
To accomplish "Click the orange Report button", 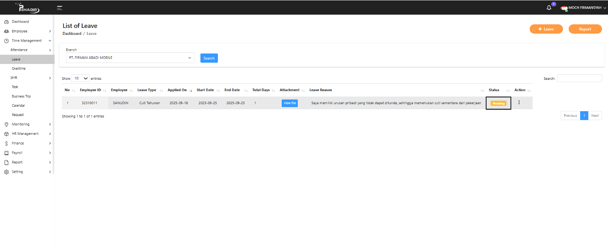I will point(585,29).
